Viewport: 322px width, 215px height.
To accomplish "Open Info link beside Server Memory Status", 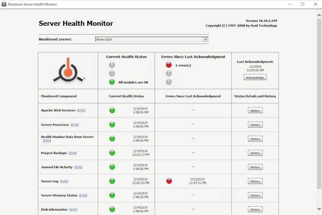I will (83, 195).
